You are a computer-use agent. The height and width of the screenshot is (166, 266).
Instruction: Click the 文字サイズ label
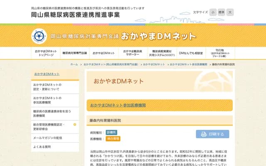tap(200, 12)
